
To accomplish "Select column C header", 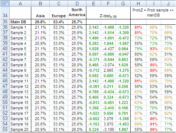I will pos(59,4).
